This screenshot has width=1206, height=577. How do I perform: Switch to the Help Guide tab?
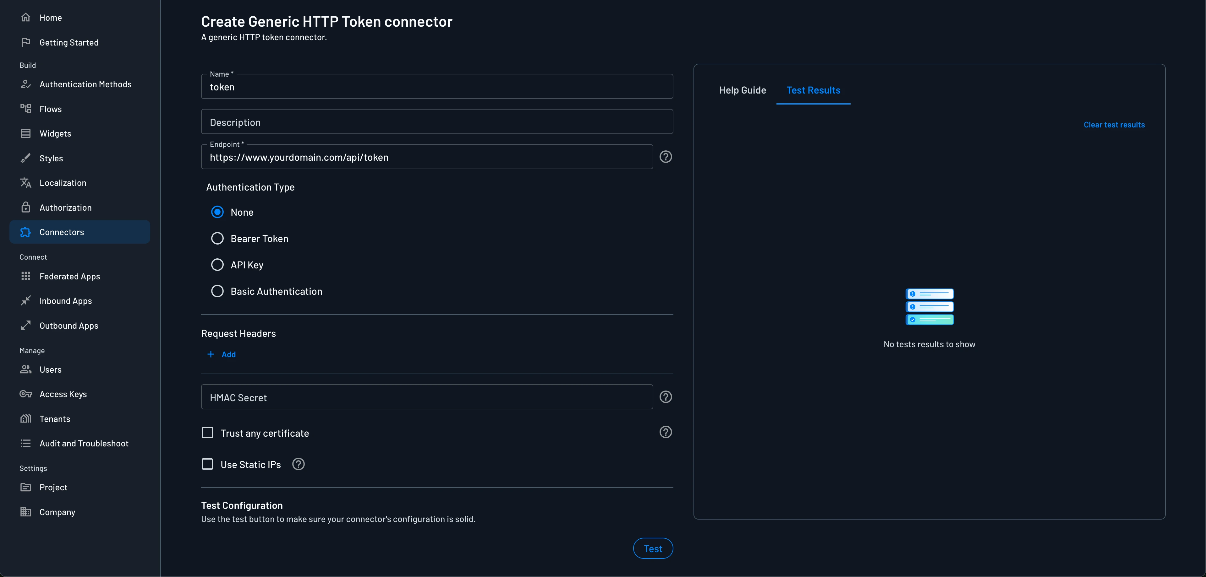(743, 90)
